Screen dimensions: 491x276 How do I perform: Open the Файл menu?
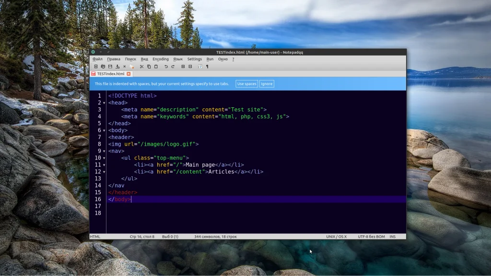coord(97,59)
